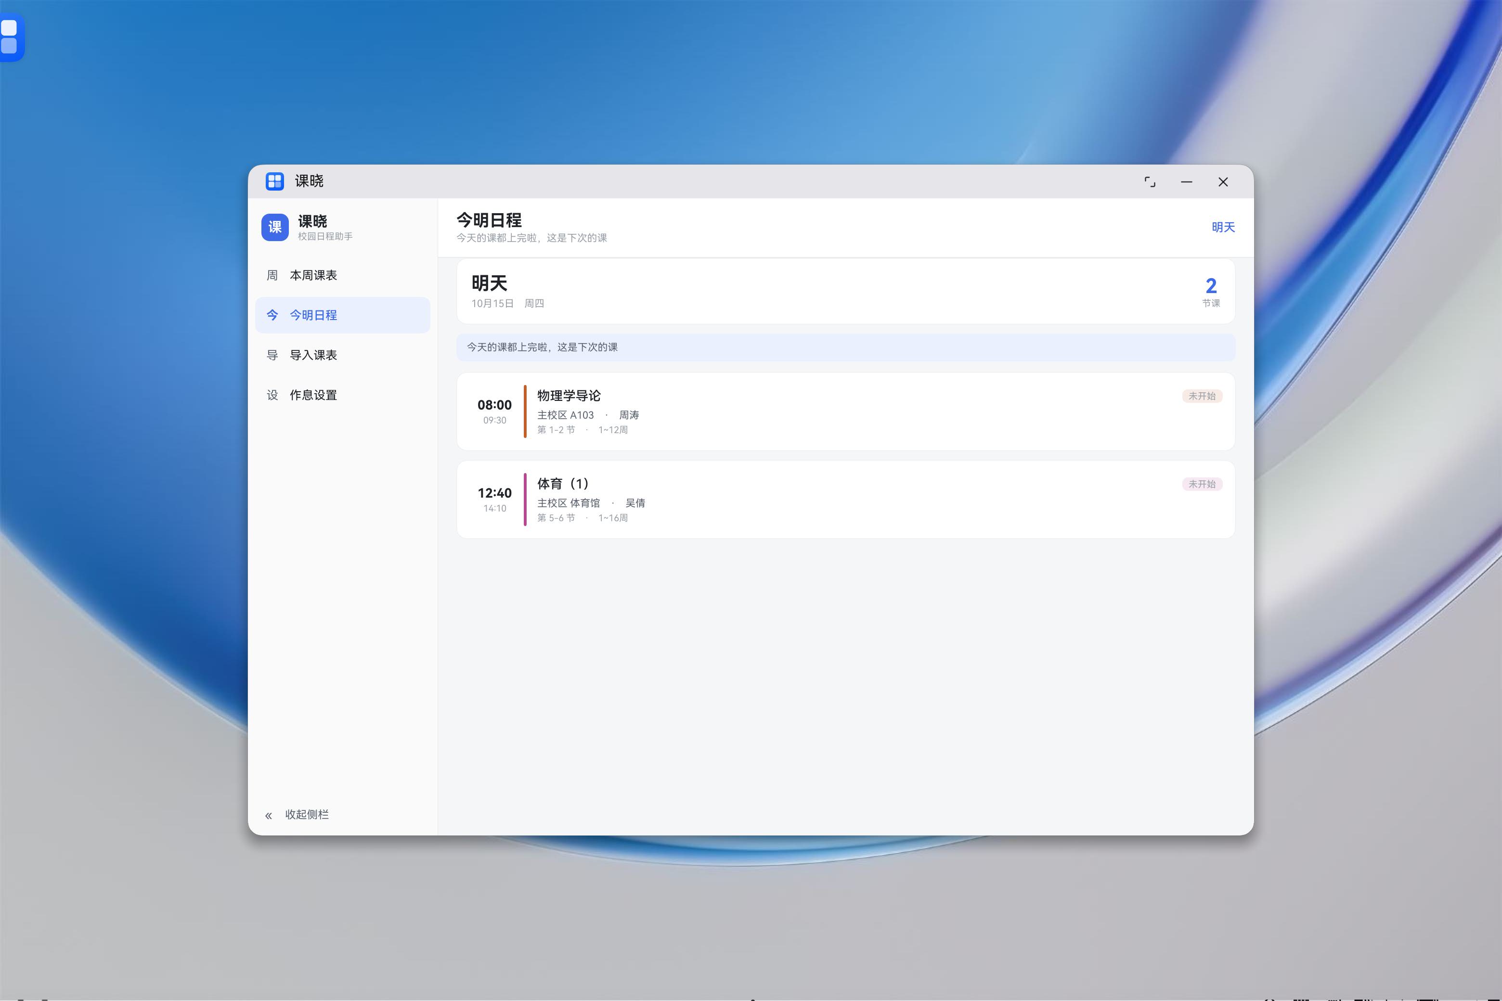Click the double-chevron collapse icon
Screen dimensions: 1502x1001
269,815
